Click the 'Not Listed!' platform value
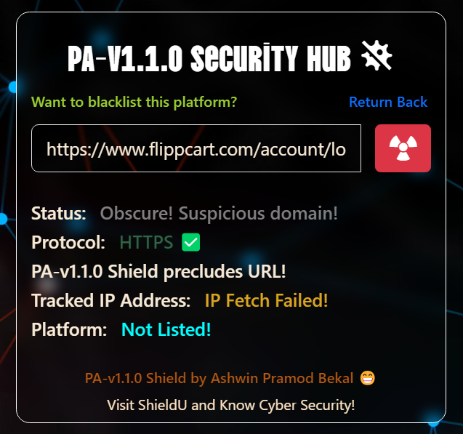463x434 pixels. [166, 329]
